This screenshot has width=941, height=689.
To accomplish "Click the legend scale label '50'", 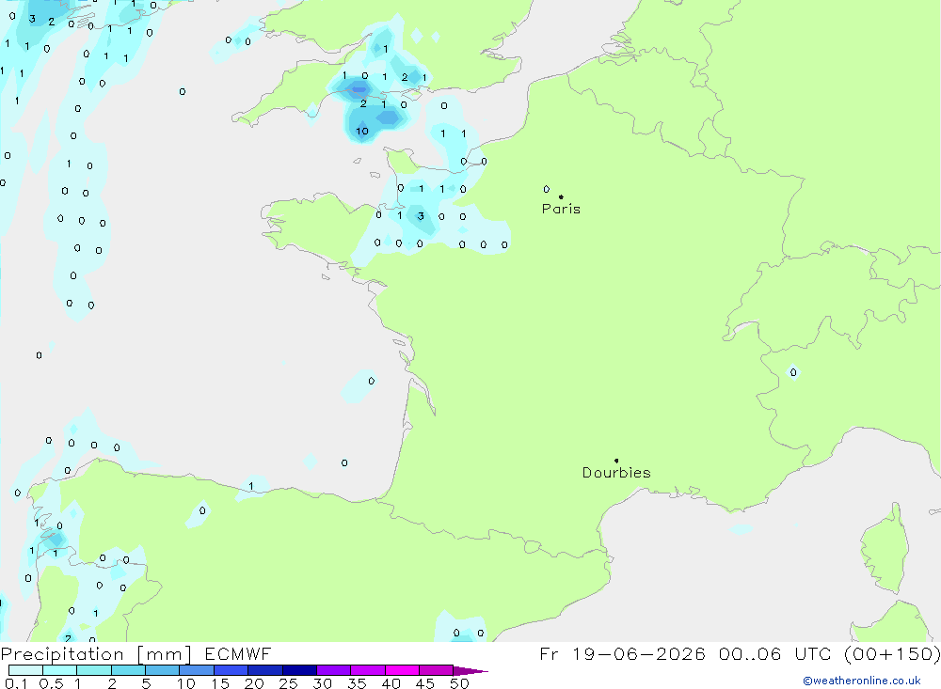I will pyautogui.click(x=460, y=683).
